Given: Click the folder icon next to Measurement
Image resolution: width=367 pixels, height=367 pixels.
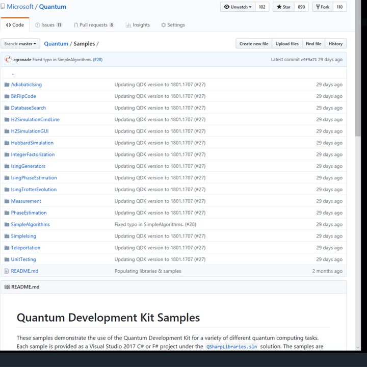Looking at the screenshot, I should click(x=7, y=201).
